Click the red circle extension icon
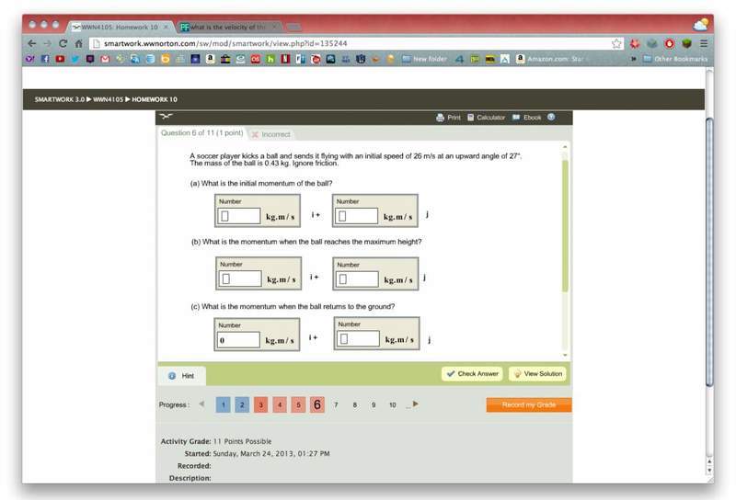Viewport: 736px width, 500px height. (x=670, y=43)
